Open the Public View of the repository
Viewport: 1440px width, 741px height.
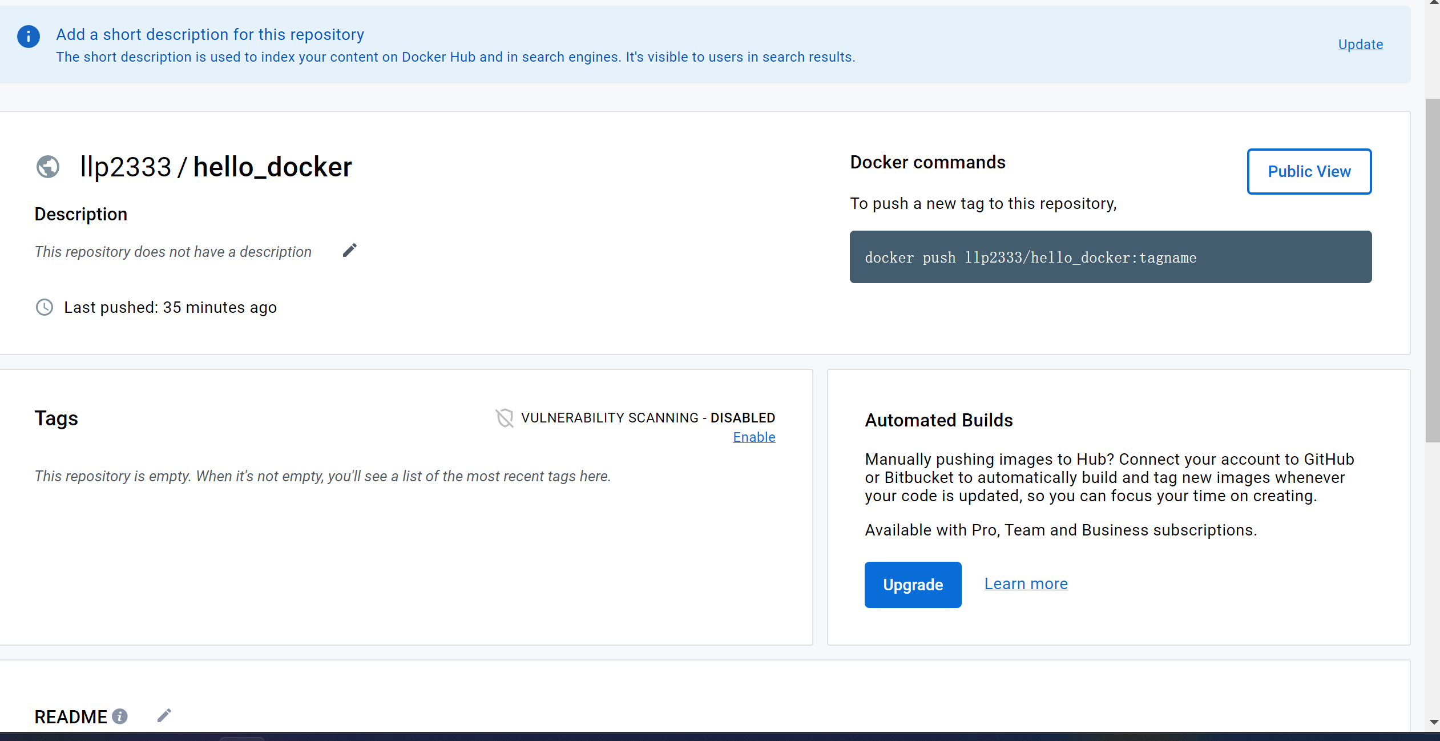click(1309, 171)
